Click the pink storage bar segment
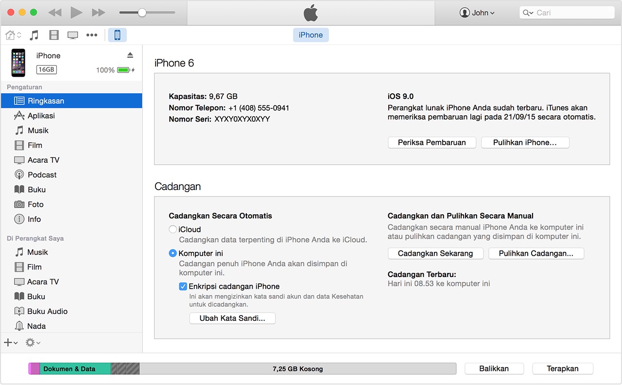This screenshot has height=385, width=622. click(34, 368)
